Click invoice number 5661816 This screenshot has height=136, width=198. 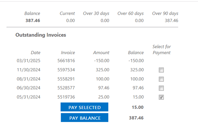tap(66, 60)
